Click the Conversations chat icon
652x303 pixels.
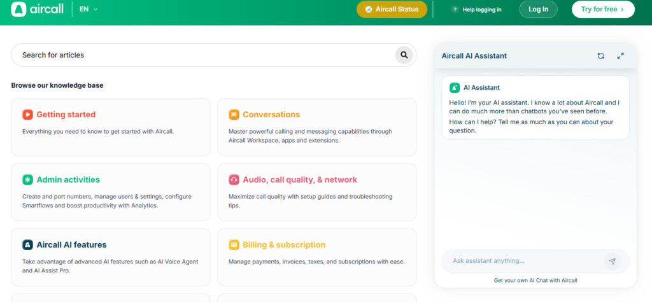tap(234, 115)
